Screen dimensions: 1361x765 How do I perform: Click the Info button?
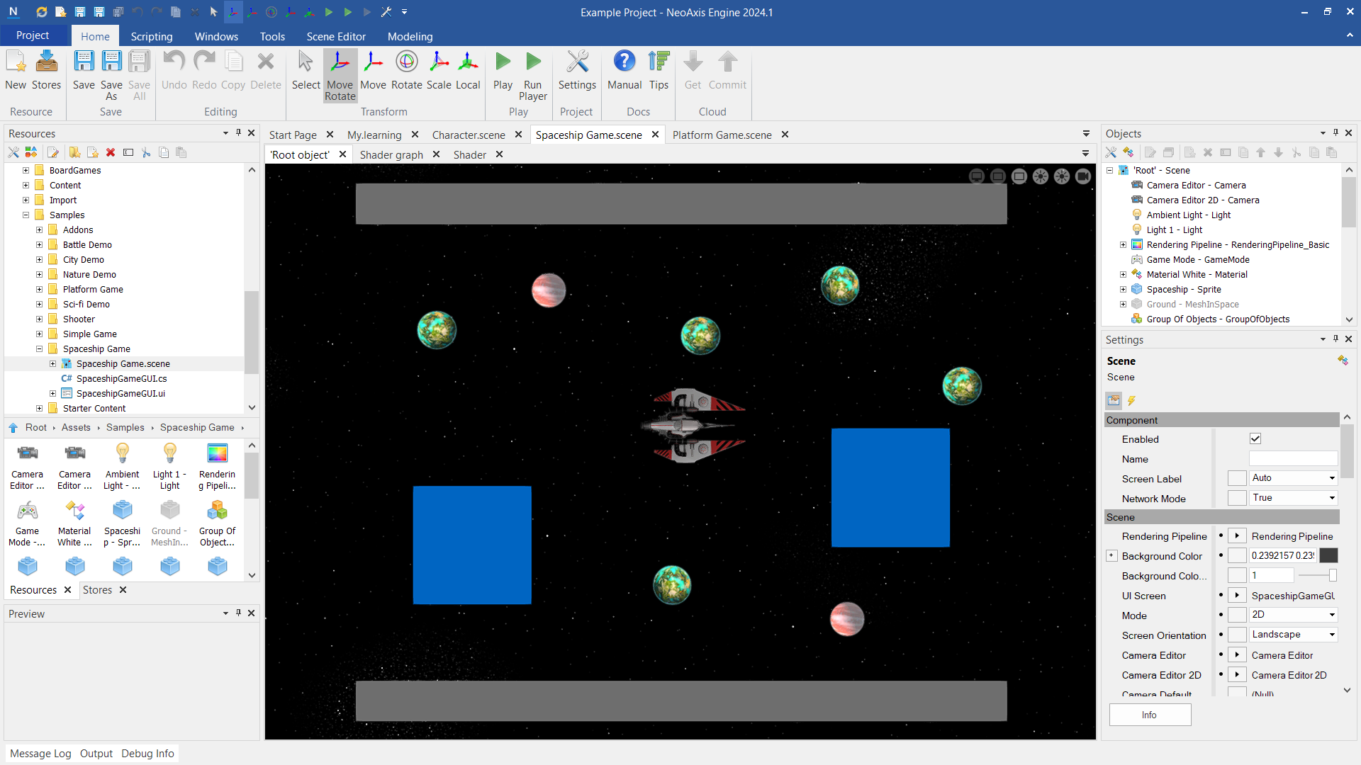pos(1149,715)
